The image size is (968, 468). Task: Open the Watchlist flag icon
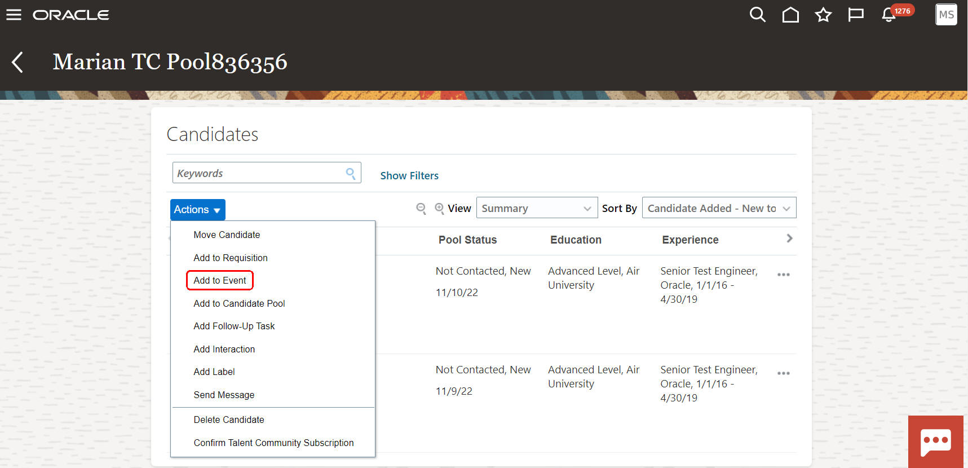856,15
